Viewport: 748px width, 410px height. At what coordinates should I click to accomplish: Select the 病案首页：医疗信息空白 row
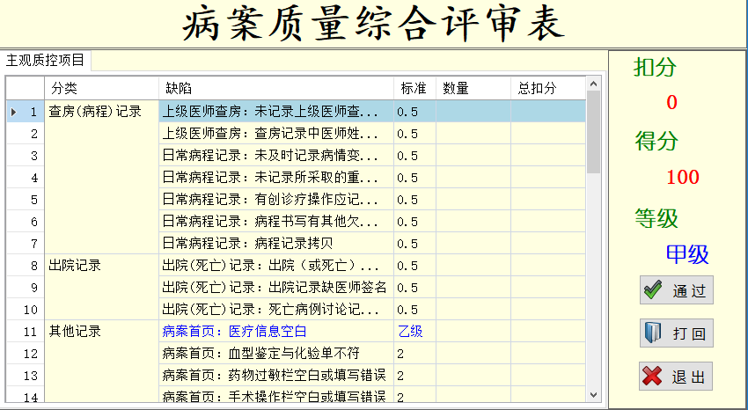click(x=296, y=332)
